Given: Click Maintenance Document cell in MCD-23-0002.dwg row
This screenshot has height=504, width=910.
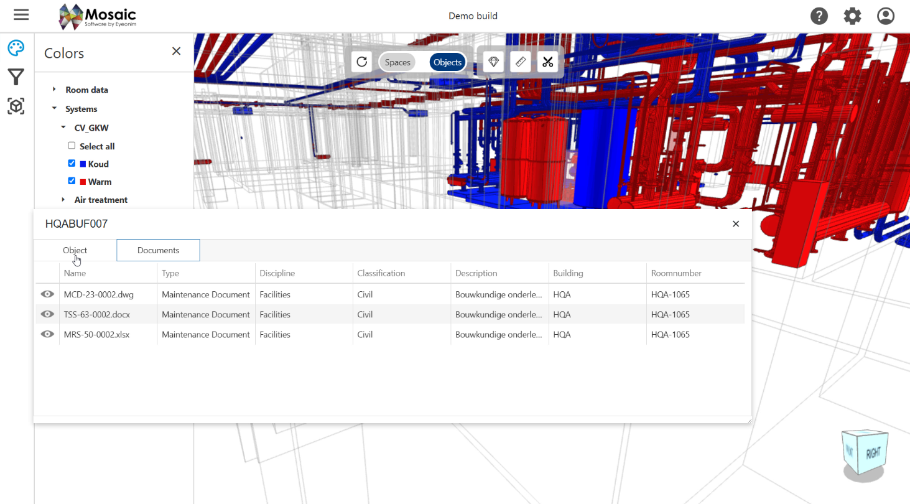Looking at the screenshot, I should [x=206, y=294].
